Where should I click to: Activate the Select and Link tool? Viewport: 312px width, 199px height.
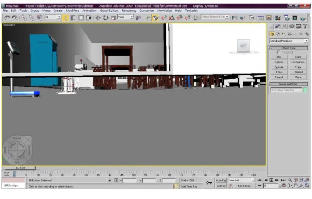tap(24, 18)
